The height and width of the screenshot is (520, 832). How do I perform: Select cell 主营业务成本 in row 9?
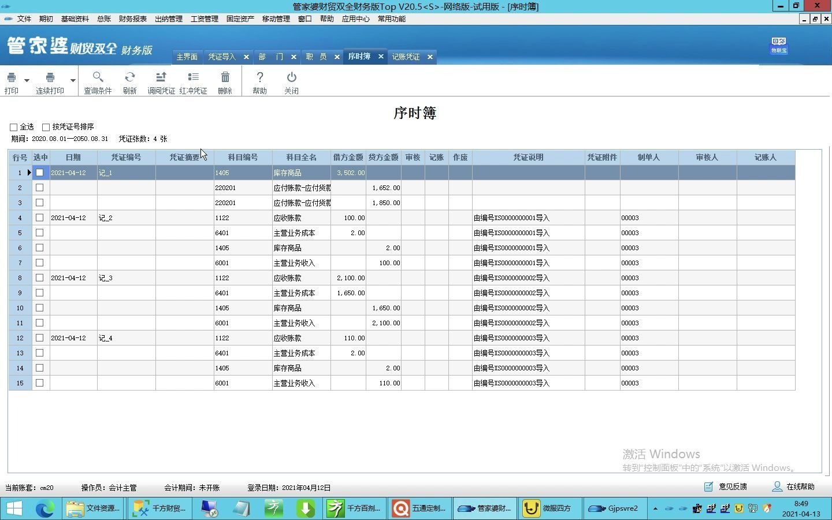301,293
